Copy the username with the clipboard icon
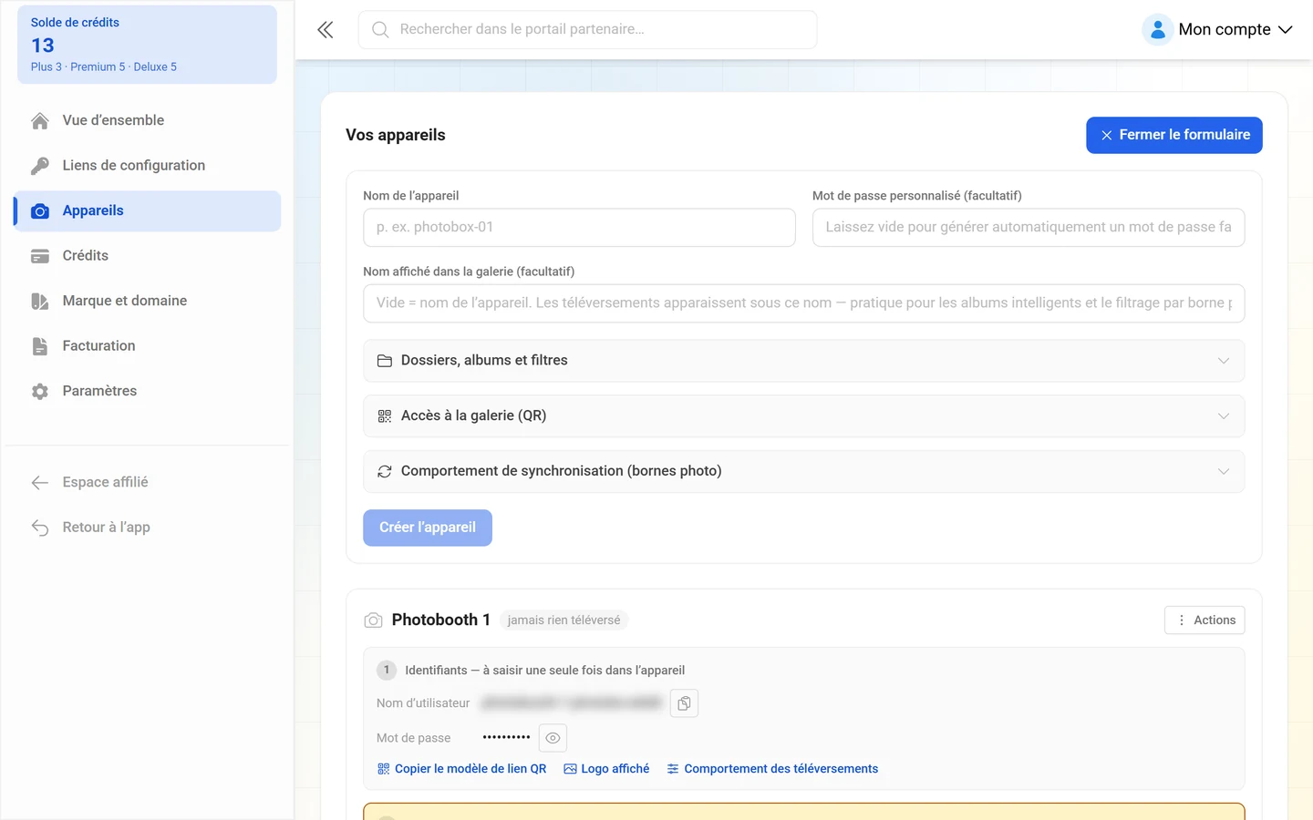 point(684,703)
